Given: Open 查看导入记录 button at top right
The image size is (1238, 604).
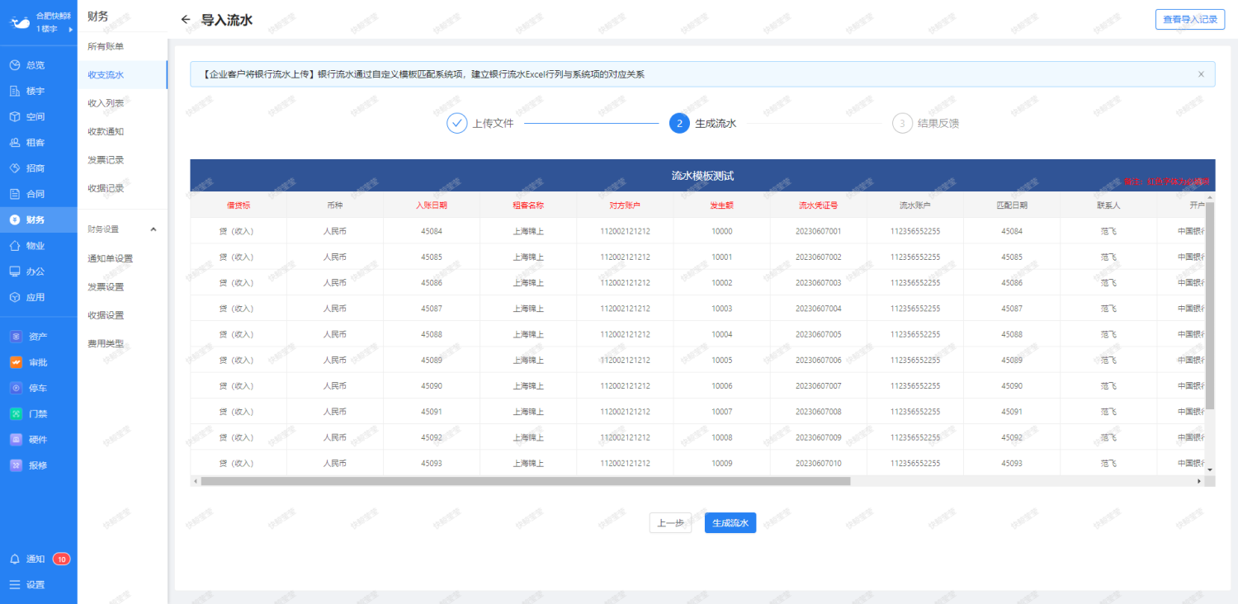Looking at the screenshot, I should click(1189, 20).
